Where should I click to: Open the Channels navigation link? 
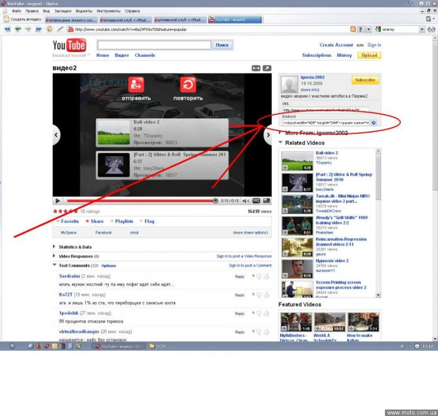click(145, 55)
